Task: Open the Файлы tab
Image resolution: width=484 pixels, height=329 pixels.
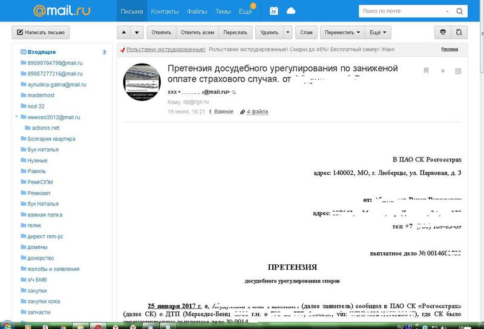Action: pyautogui.click(x=197, y=11)
